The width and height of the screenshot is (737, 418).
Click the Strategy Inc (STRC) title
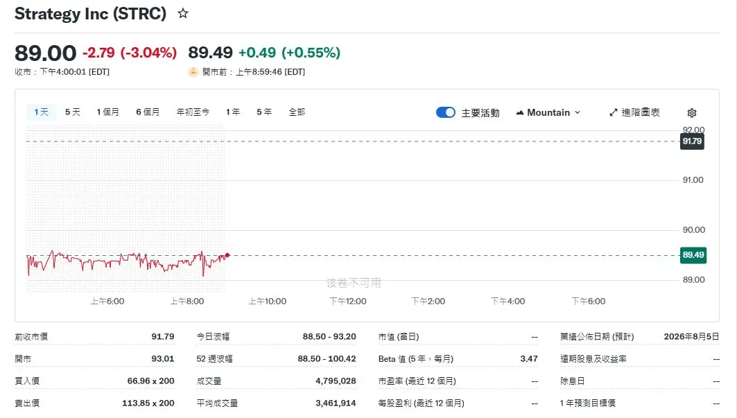coord(90,14)
